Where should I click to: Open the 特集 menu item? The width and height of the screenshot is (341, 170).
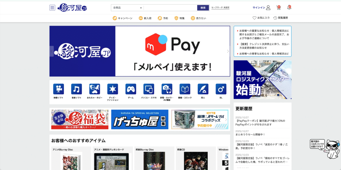pyautogui.click(x=179, y=18)
